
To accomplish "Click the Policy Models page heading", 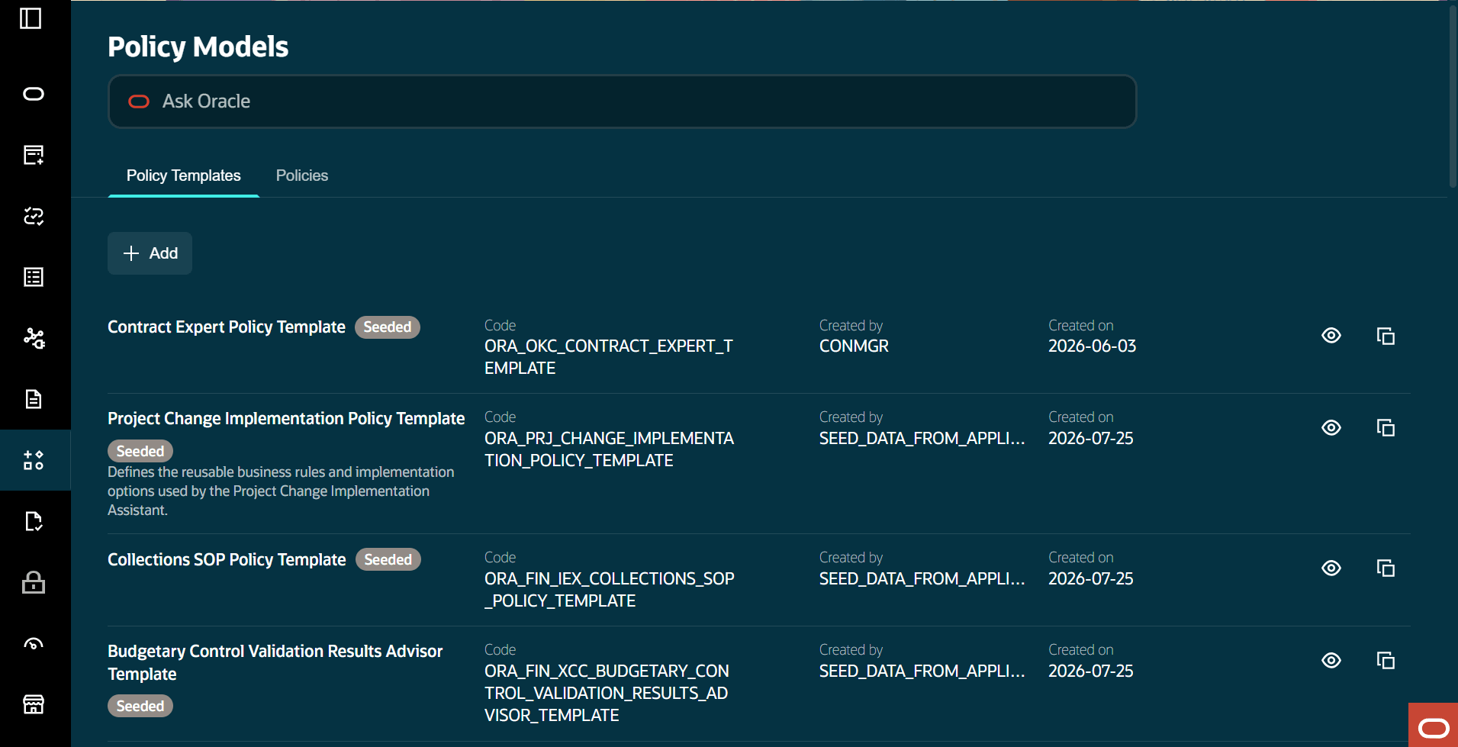I will pyautogui.click(x=198, y=47).
